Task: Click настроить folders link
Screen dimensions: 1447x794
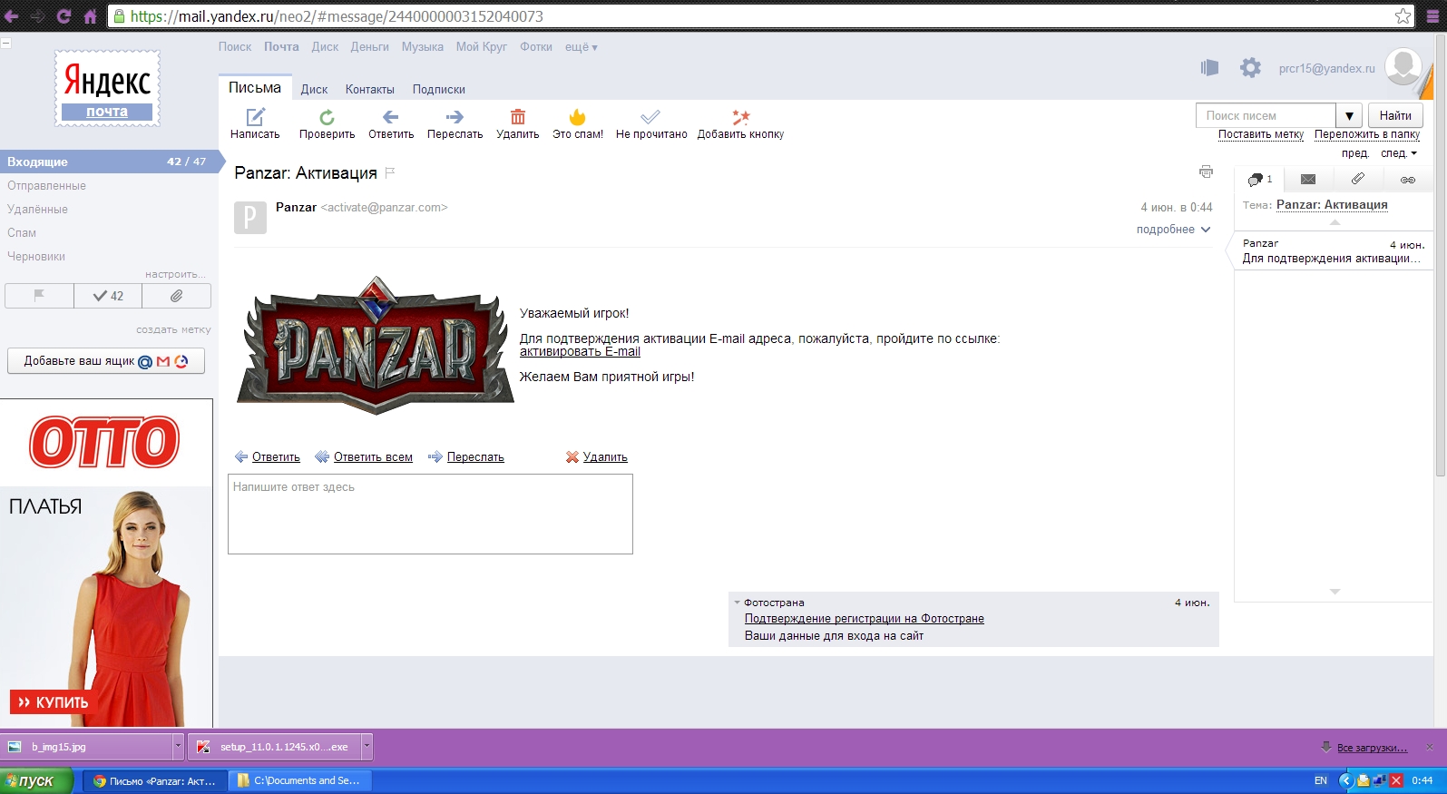Action: tap(176, 274)
